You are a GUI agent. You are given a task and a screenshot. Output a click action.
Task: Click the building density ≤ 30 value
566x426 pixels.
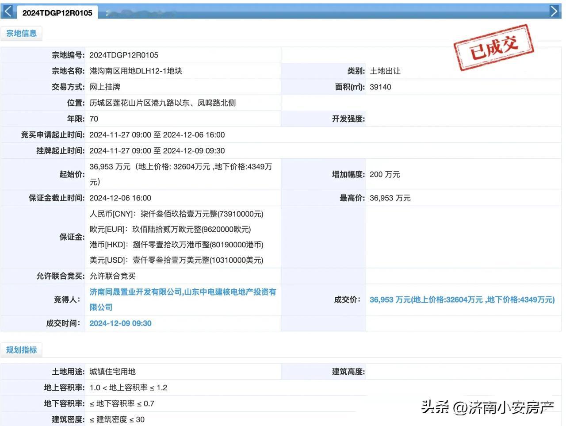[x=117, y=419]
